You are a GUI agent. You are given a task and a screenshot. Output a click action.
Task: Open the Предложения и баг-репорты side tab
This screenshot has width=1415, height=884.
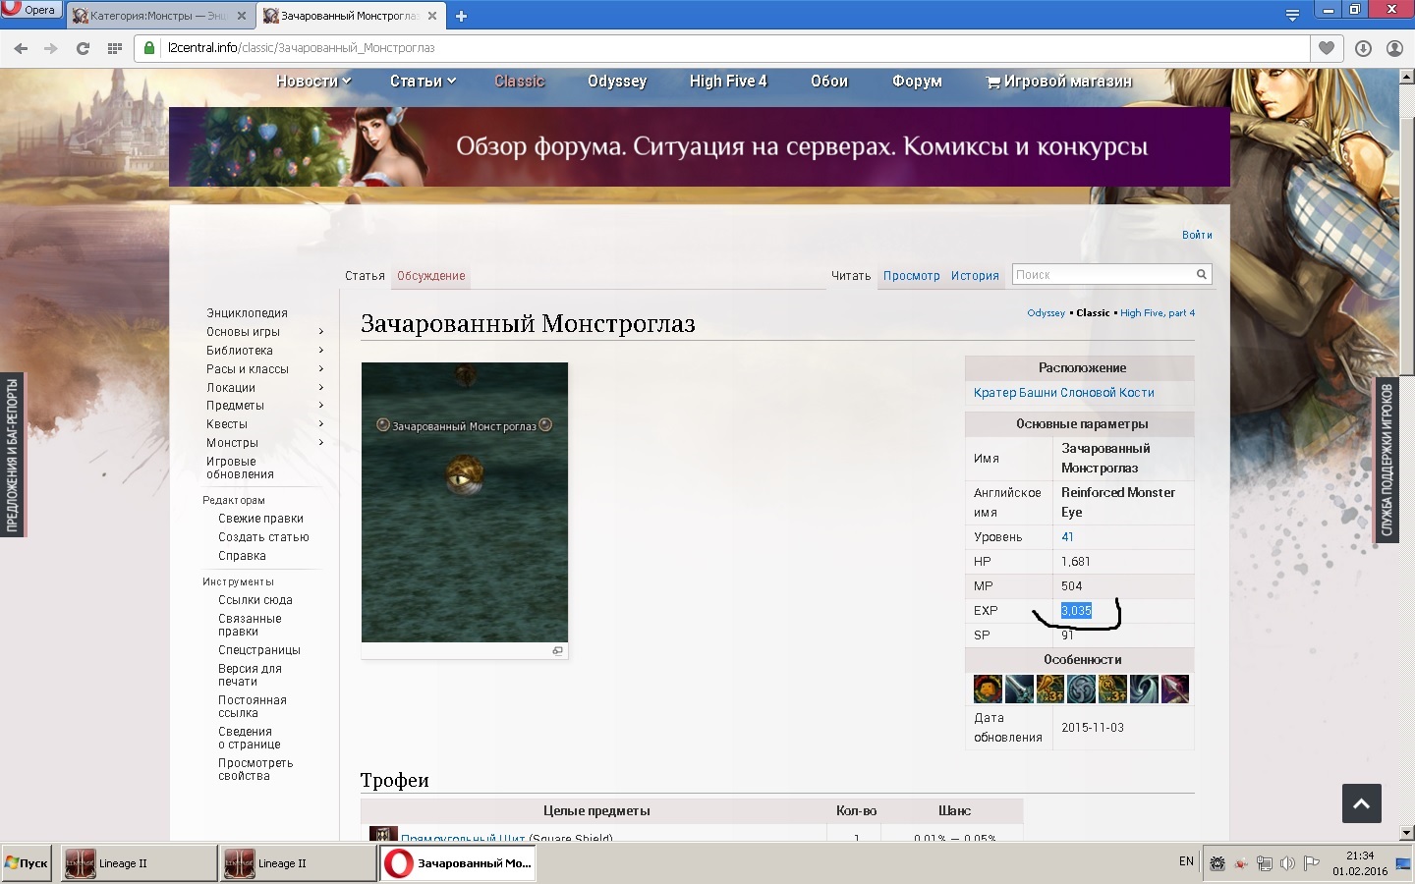[x=13, y=455]
